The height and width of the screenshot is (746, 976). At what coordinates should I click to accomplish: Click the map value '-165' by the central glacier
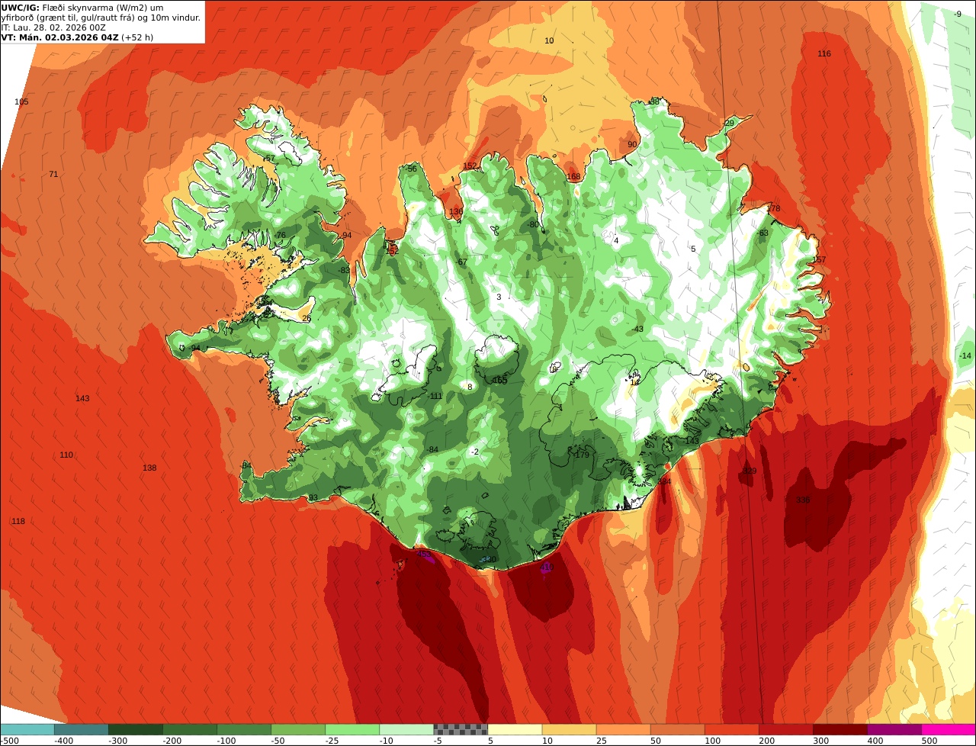point(499,380)
